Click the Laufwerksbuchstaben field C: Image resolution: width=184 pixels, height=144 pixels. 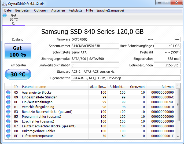(95, 65)
